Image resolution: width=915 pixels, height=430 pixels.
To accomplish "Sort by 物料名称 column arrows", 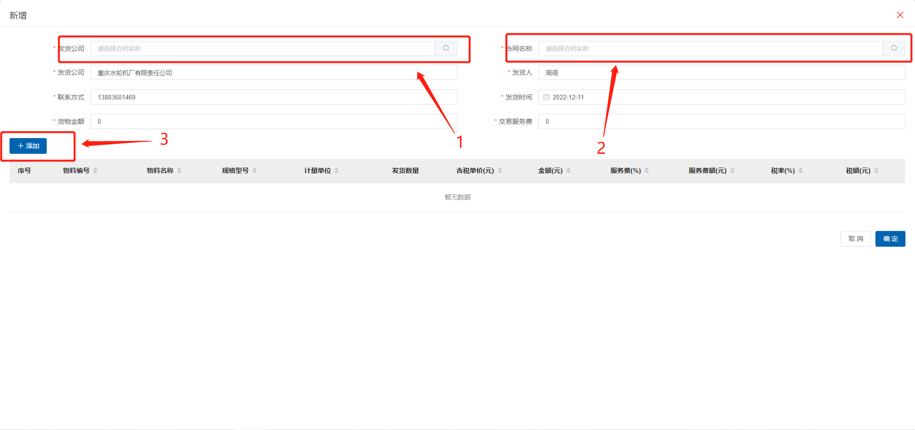I will 179,170.
